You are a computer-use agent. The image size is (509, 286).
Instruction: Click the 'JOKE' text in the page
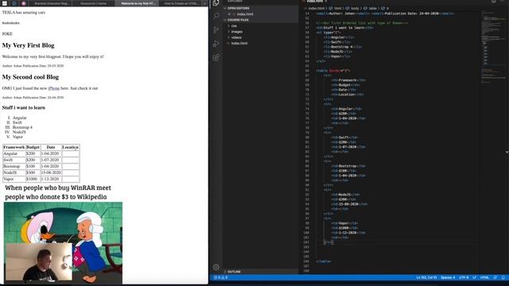7,34
